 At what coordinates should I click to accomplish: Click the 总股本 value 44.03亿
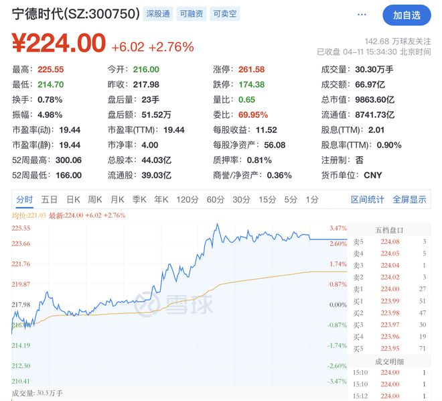point(156,160)
